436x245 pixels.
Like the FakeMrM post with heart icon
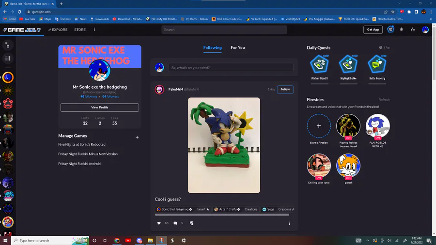pyautogui.click(x=159, y=223)
